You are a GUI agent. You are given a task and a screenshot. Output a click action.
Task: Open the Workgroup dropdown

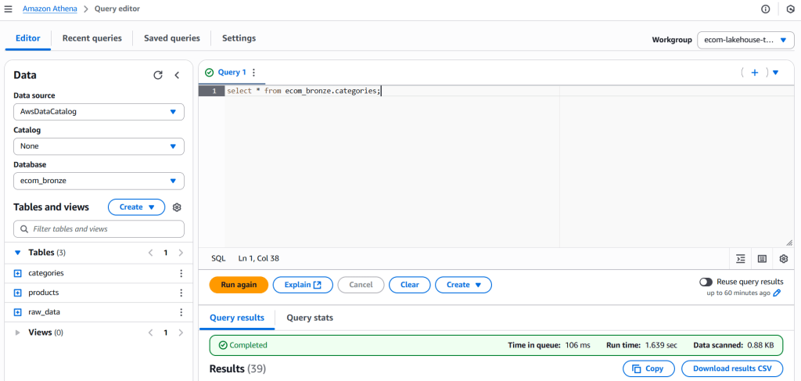pos(745,40)
